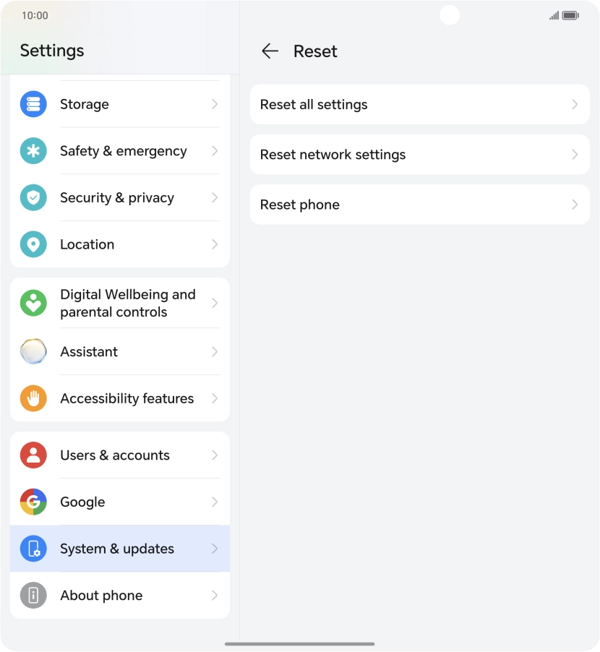Expand Reset network settings via its chevron
The height and width of the screenshot is (652, 600).
point(575,154)
